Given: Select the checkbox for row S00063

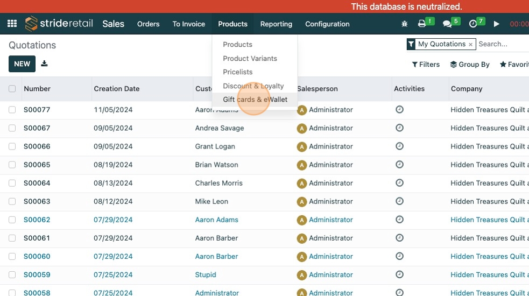Looking at the screenshot, I should (x=12, y=201).
